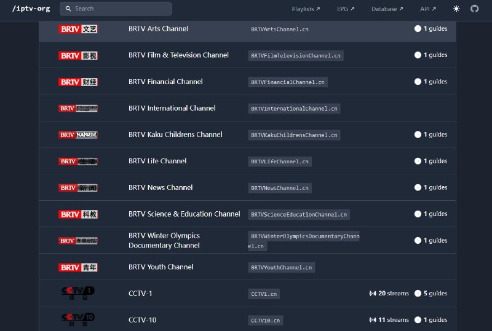Screen dimensions: 492x331
Task: Copy the BRTVFilmTelevisionChannel.cn ID
Action: [296, 56]
